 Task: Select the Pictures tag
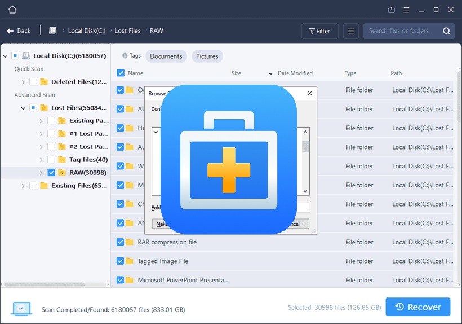click(207, 56)
